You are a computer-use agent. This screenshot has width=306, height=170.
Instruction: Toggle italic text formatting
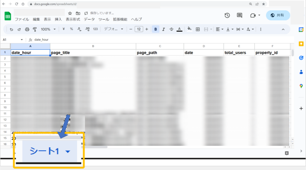pos(163,29)
